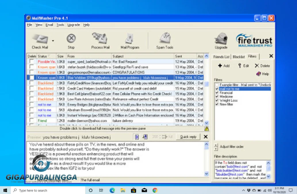This screenshot has width=297, height=194.
Task: Click the Quick reply button
Action: (x=188, y=137)
